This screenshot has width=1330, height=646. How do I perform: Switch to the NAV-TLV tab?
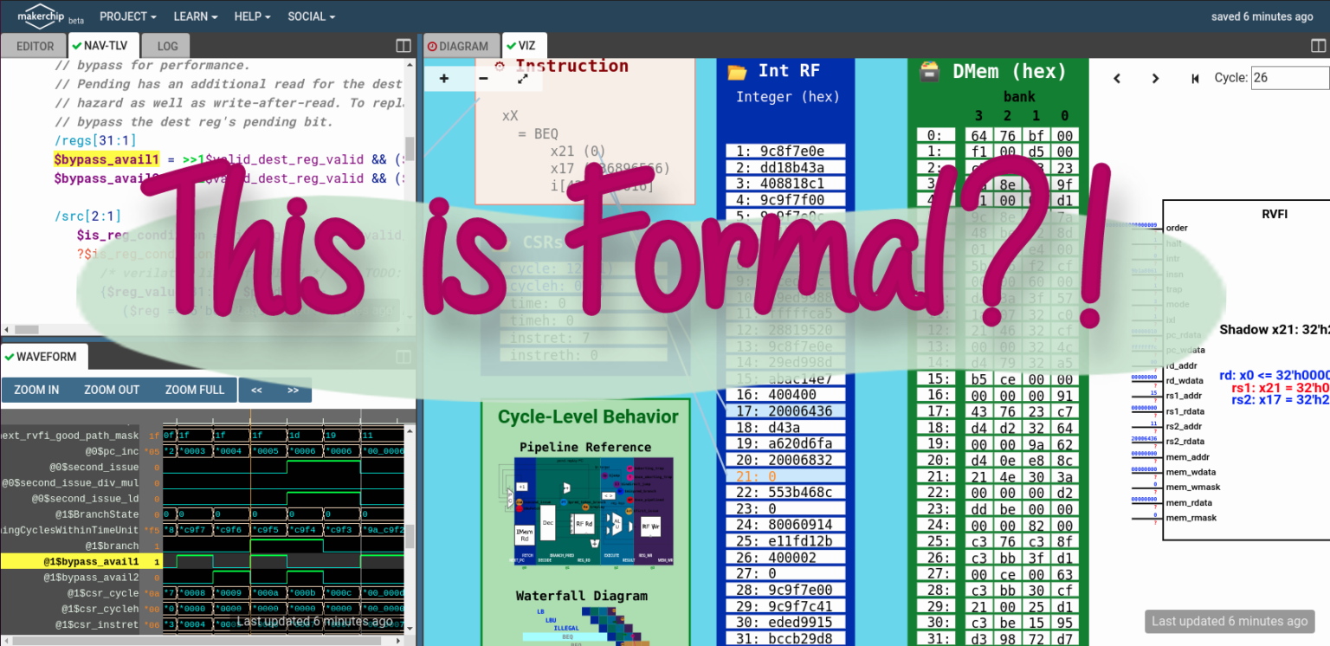(102, 46)
